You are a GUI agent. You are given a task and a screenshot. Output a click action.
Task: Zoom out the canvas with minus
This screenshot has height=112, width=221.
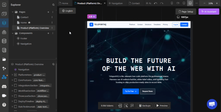pyautogui.click(x=204, y=3)
